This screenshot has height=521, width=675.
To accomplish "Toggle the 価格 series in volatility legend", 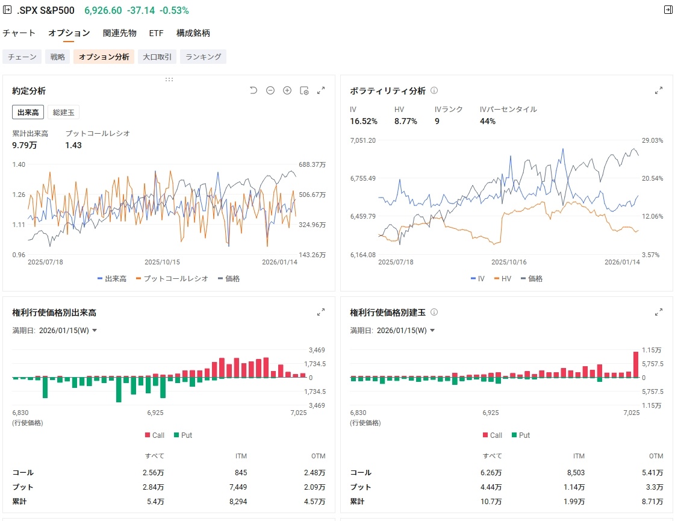I will [532, 279].
